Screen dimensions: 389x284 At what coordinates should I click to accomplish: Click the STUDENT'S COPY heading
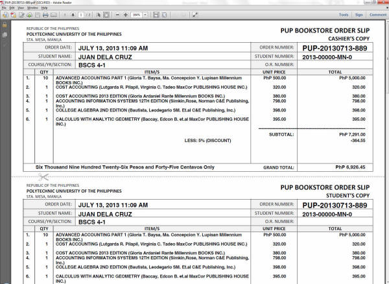pos(348,195)
